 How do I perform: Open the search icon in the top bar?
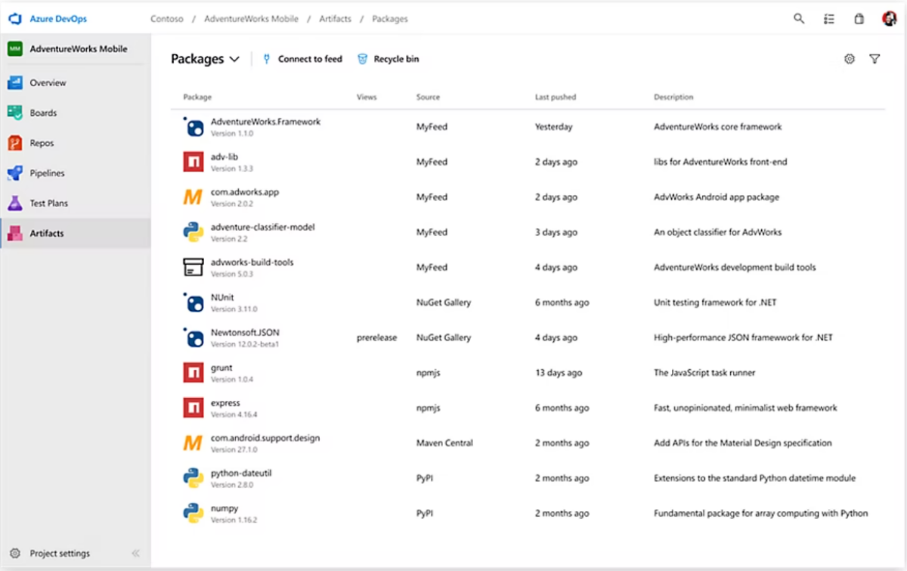click(x=799, y=18)
